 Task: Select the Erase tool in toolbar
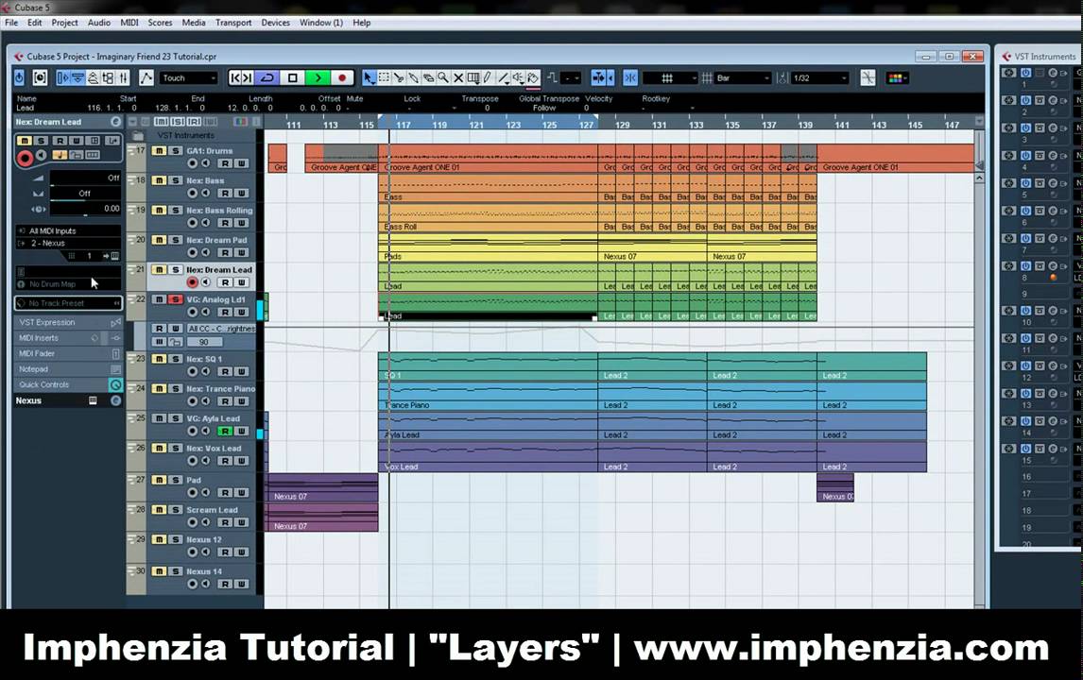pyautogui.click(x=428, y=78)
